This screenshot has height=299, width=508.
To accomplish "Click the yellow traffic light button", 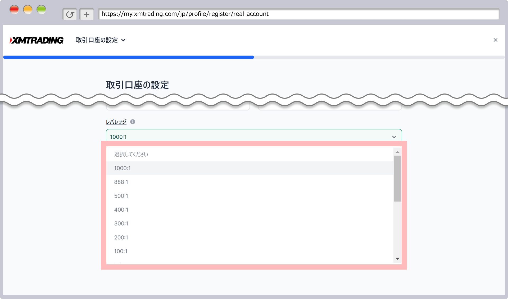I will [28, 9].
